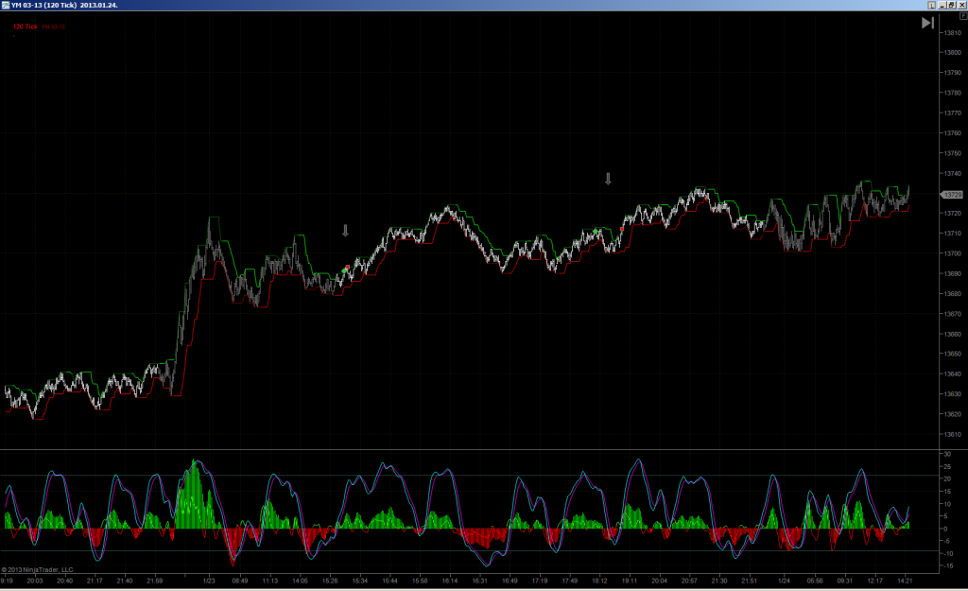Click the red "YM 03-13" instrument label
Viewport: 968px width, 591px height.
[53, 27]
